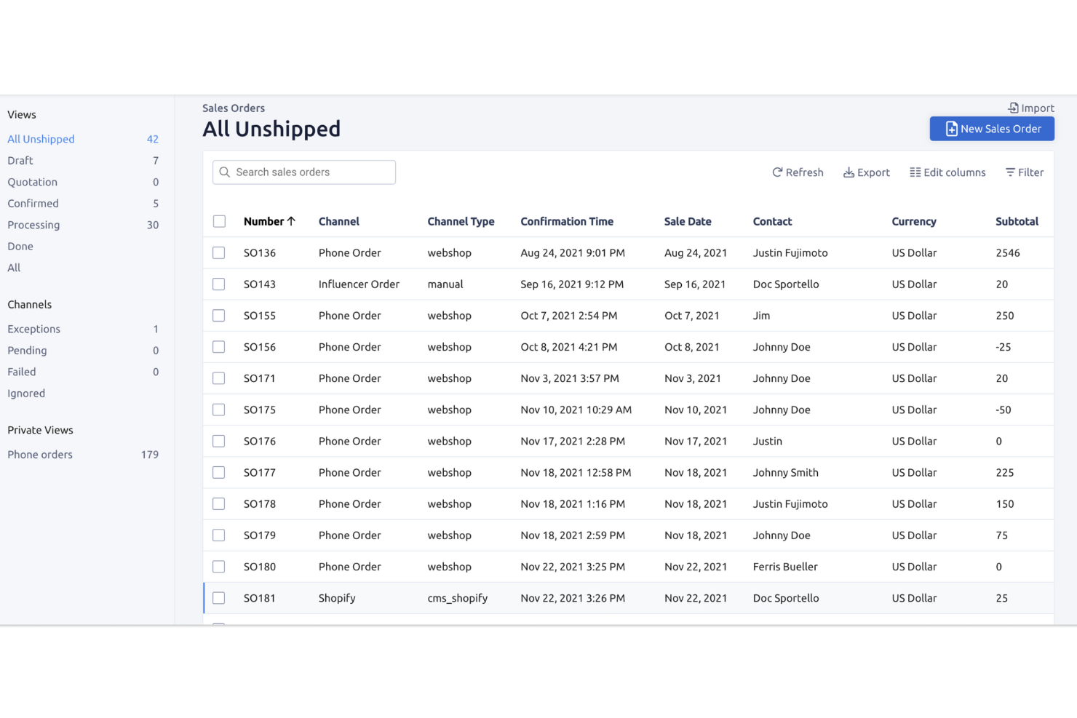This screenshot has height=718, width=1077.
Task: Select the Failed channel
Action: [21, 372]
